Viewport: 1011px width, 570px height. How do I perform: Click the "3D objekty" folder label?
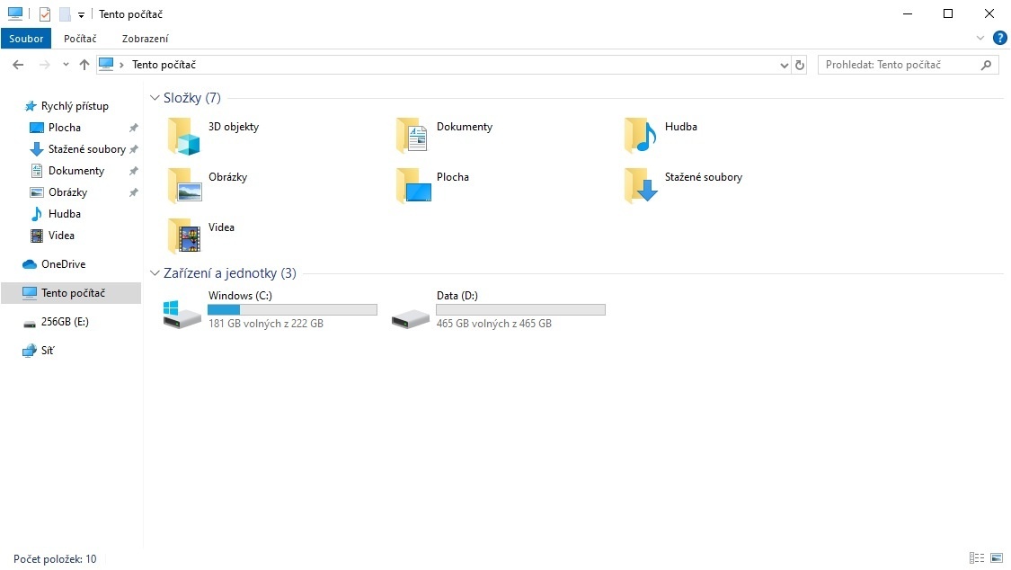point(234,127)
